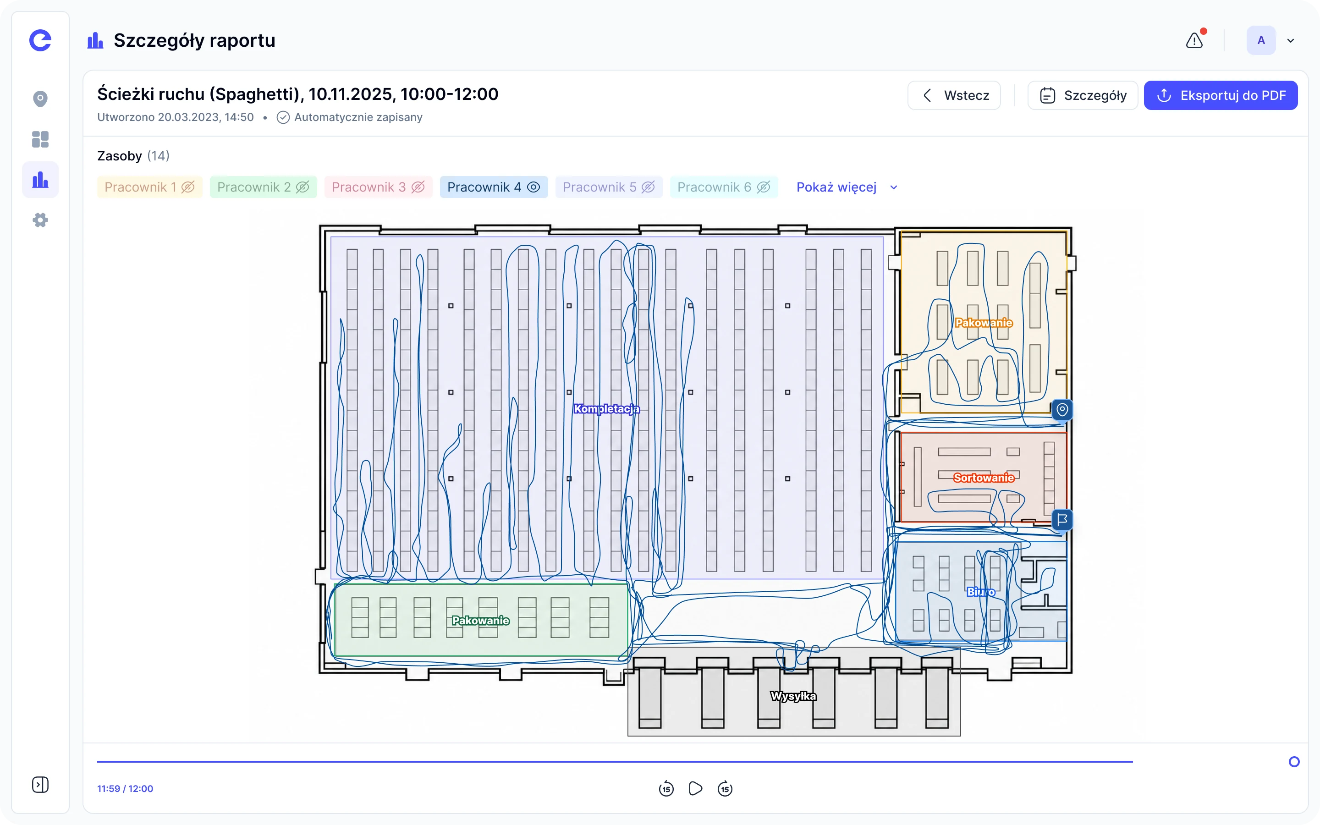Open the alerts warning triangle icon
Image resolution: width=1320 pixels, height=825 pixels.
click(x=1194, y=40)
